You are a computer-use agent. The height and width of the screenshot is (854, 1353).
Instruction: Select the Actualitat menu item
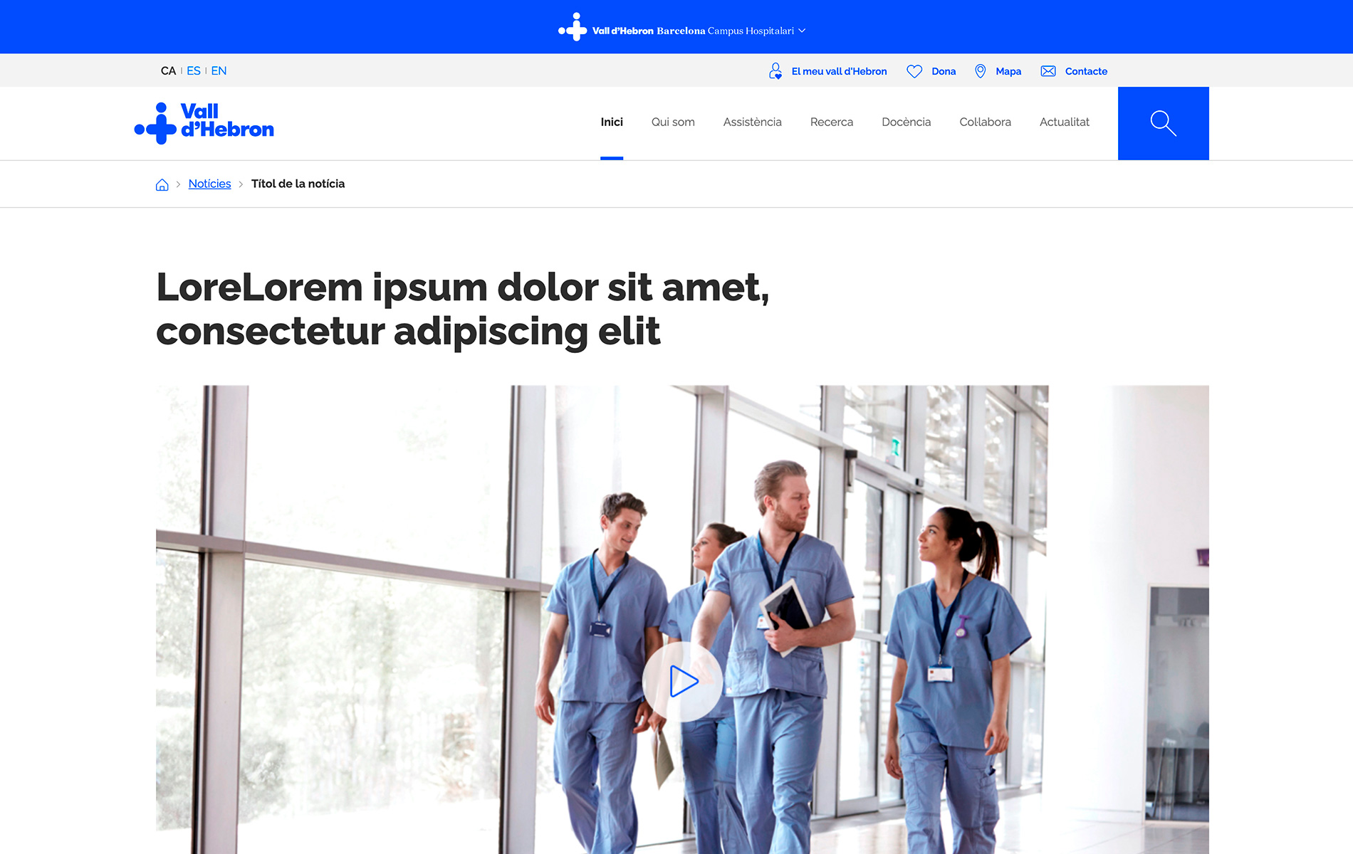1064,122
